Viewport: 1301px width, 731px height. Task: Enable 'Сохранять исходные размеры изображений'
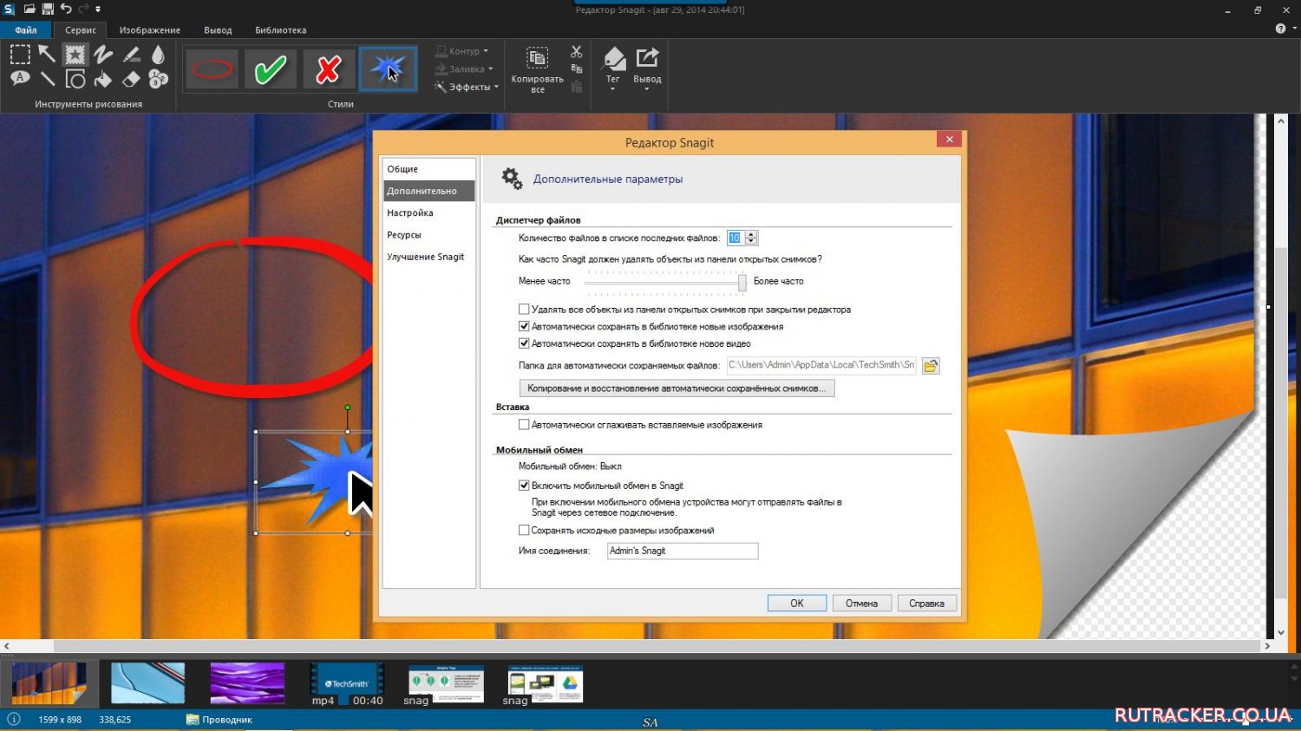coord(524,530)
